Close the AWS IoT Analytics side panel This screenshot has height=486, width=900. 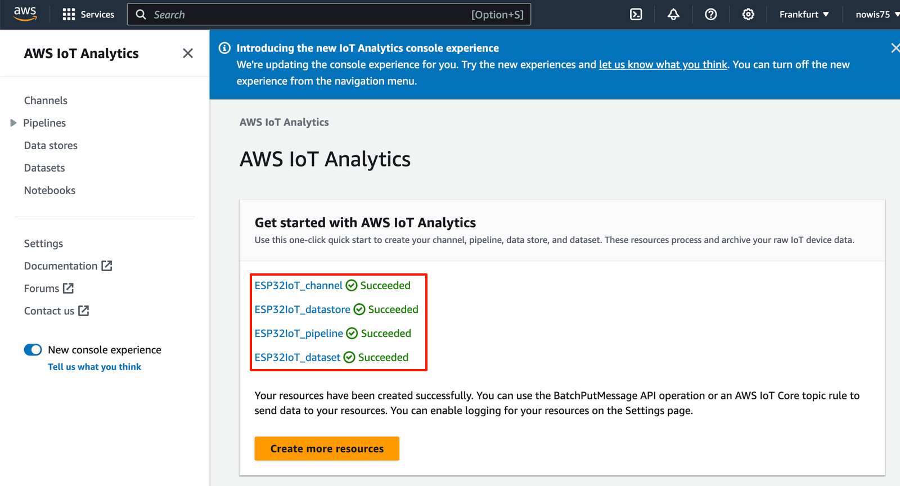click(188, 53)
